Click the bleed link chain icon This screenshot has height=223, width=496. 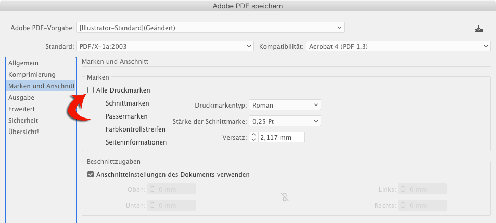point(285,198)
